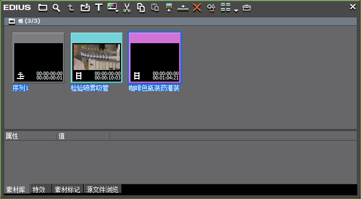The image size is (361, 199).
Task: Click the paste icon
Action: pyautogui.click(x=155, y=7)
